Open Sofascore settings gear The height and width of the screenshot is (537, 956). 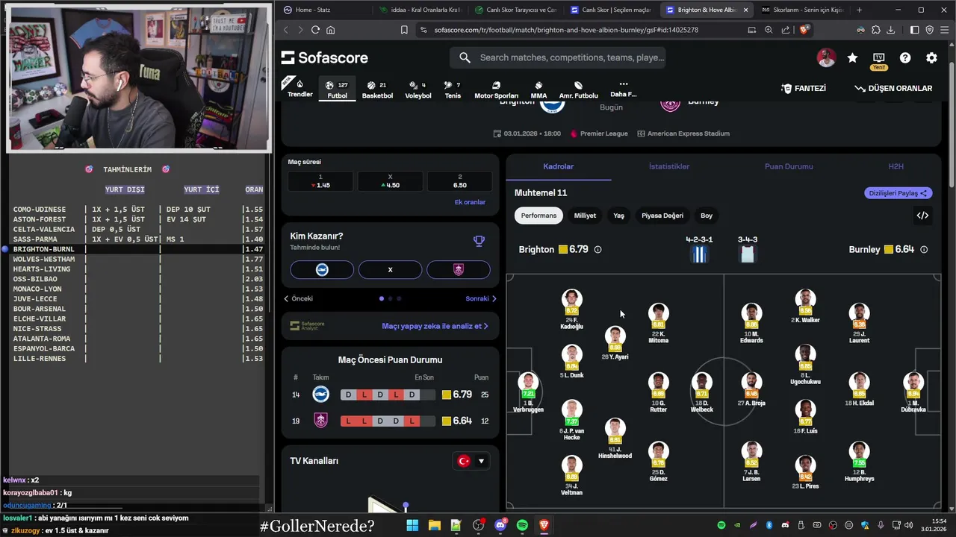931,57
